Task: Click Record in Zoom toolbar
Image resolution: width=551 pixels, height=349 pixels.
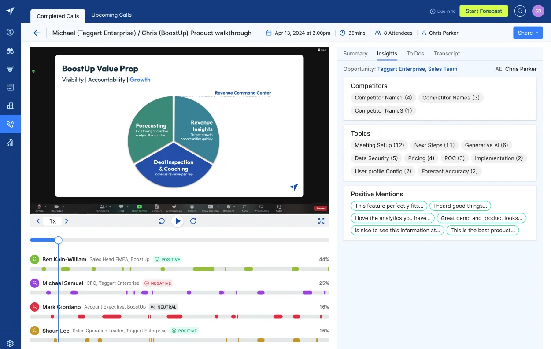Action: coord(192,208)
